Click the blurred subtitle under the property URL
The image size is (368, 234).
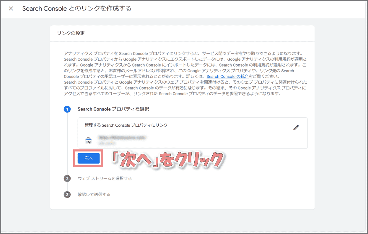coord(107,143)
